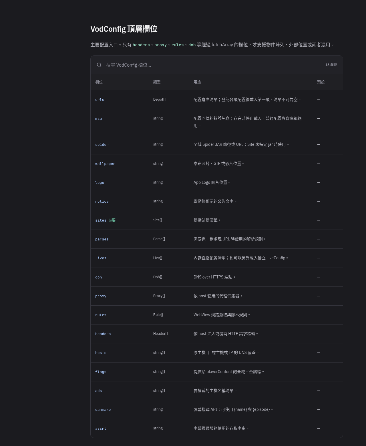Select the assrt field name
Viewport: 366px width, 446px height.
pos(101,429)
